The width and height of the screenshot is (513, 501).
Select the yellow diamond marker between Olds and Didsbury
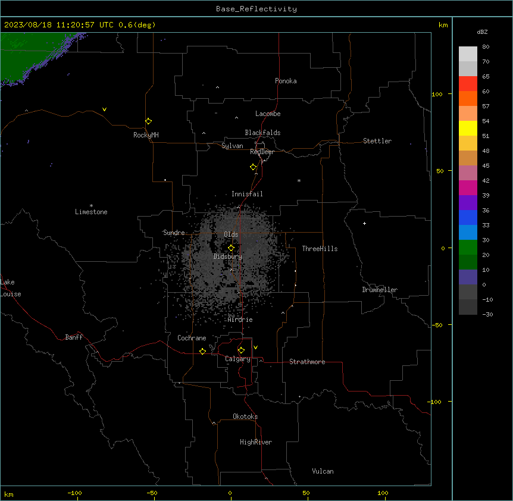pos(232,248)
